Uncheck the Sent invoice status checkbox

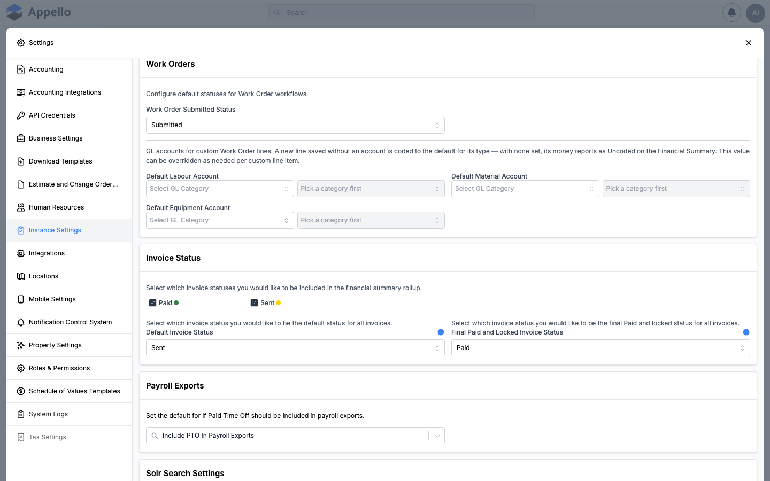tap(254, 303)
